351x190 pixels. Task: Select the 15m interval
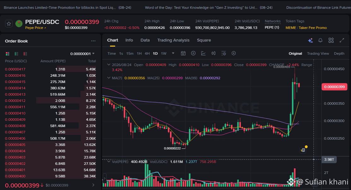click(x=130, y=53)
